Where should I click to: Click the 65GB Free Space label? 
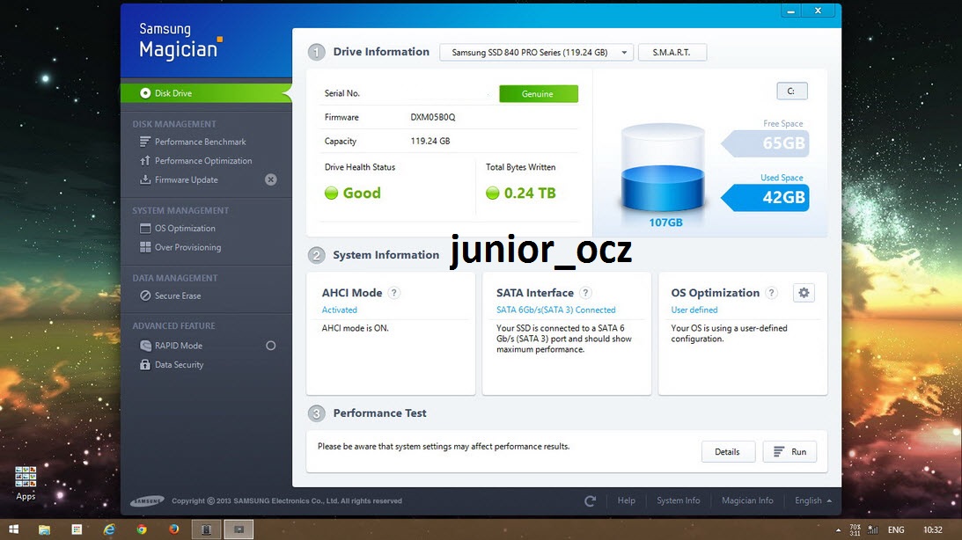click(x=766, y=143)
